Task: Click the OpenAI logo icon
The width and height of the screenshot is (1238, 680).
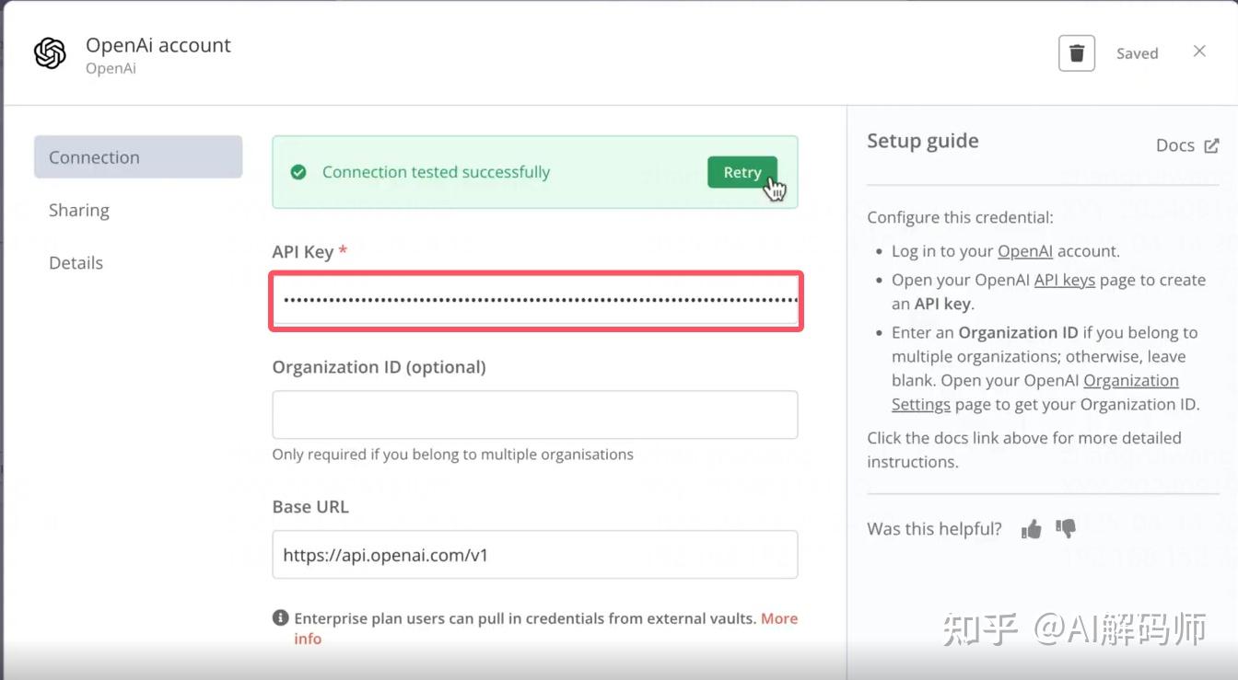Action: click(50, 53)
